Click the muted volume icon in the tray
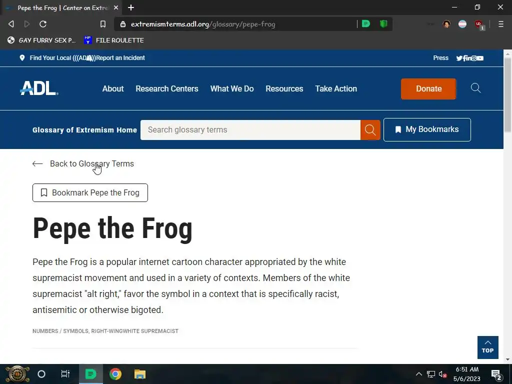The height and width of the screenshot is (384, 512). click(443, 374)
